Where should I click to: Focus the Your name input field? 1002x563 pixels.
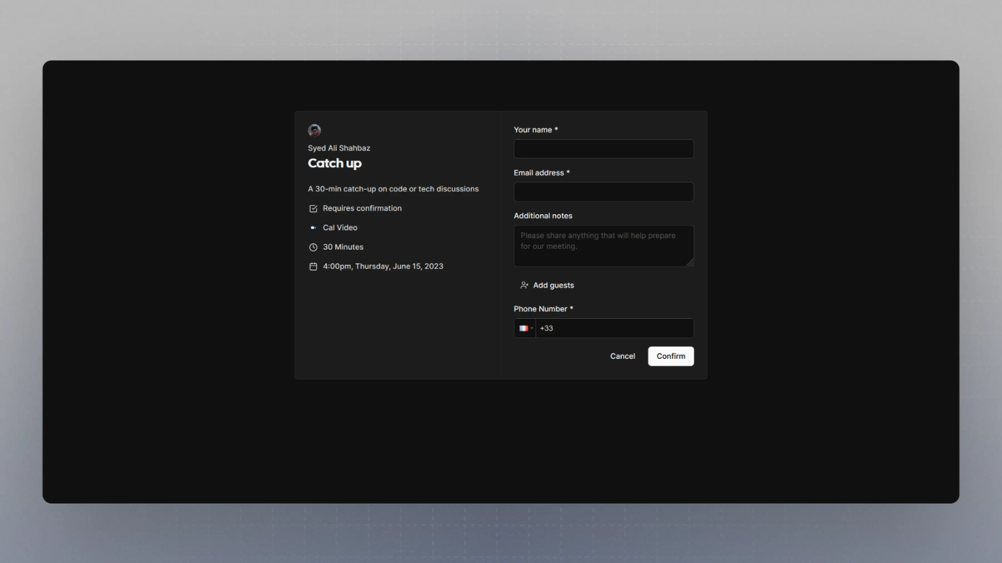603,149
